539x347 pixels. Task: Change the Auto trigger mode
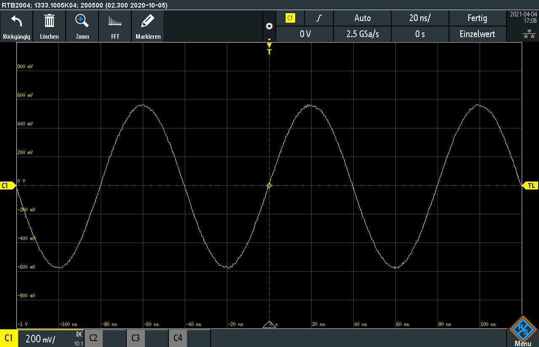click(x=363, y=18)
